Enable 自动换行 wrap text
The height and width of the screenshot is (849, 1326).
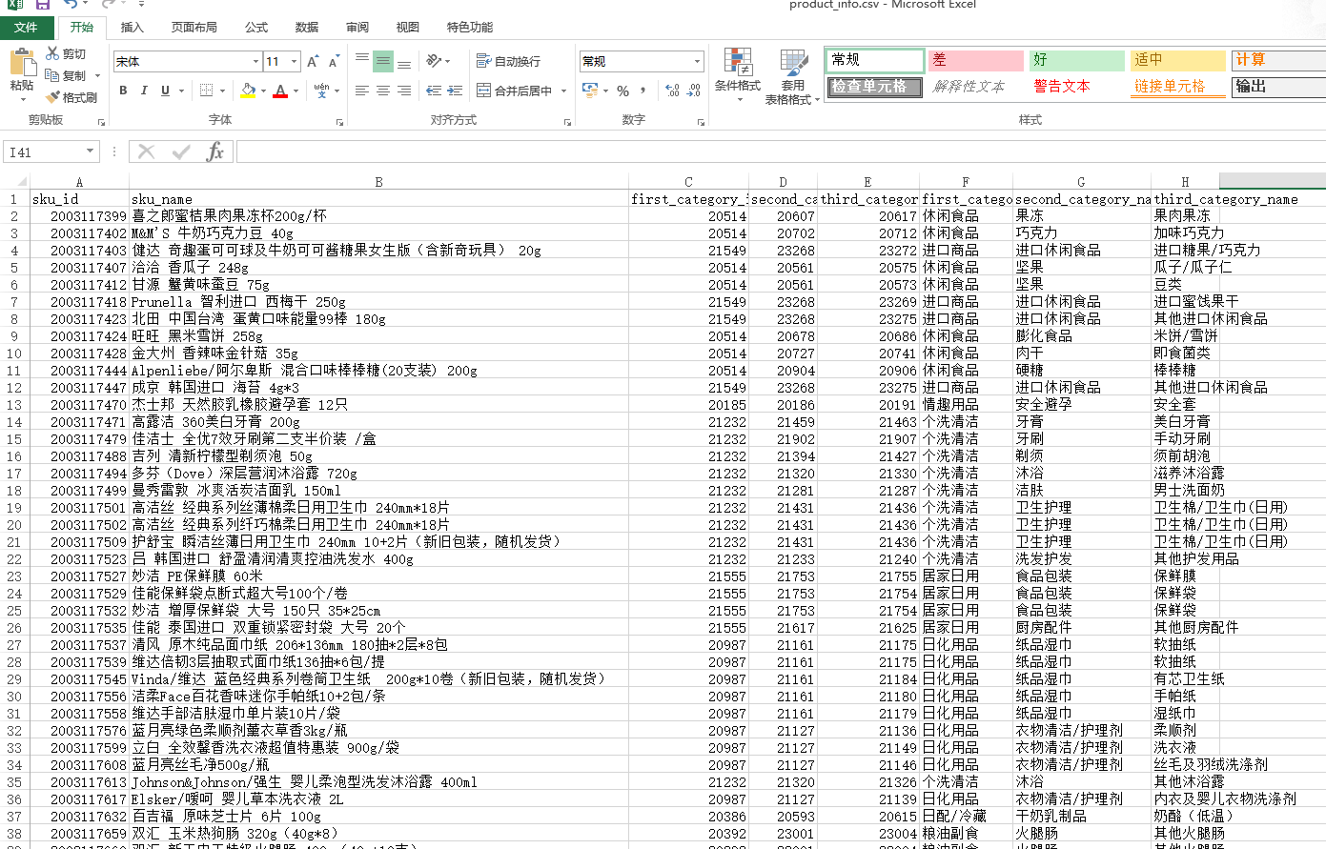point(507,59)
